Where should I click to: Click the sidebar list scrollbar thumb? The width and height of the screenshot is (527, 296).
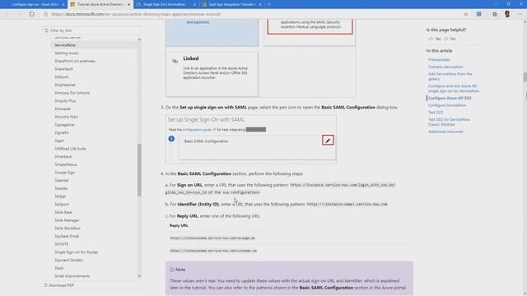coord(139,170)
